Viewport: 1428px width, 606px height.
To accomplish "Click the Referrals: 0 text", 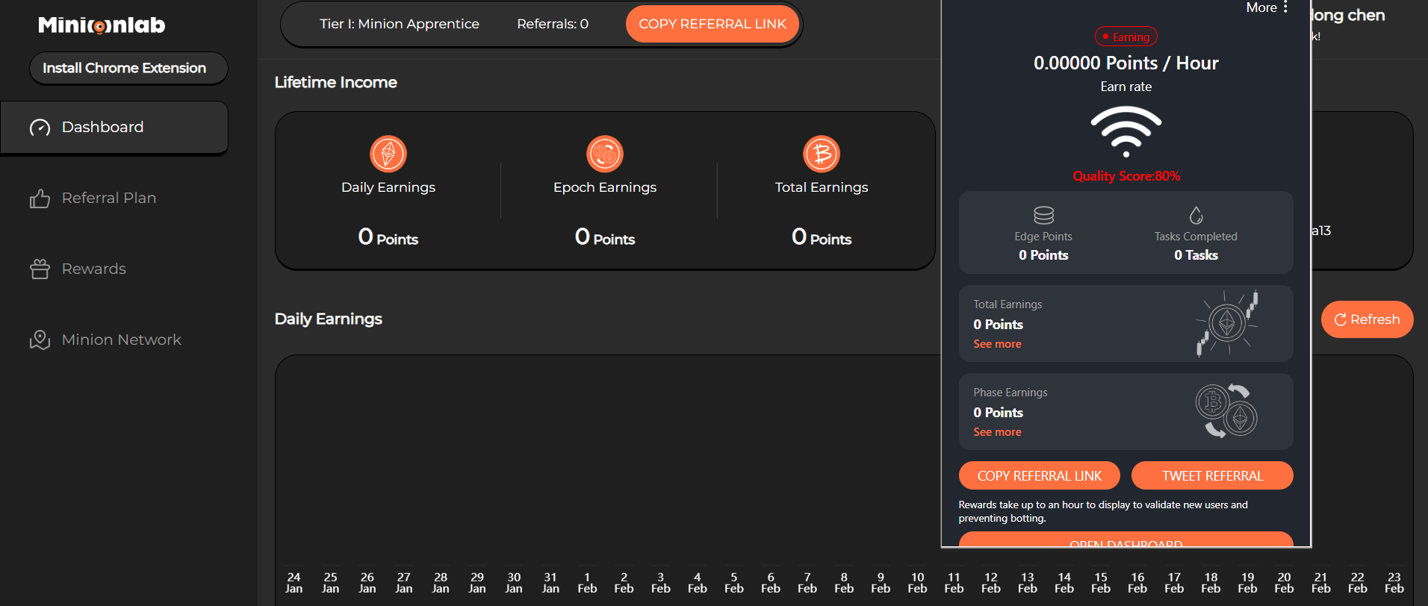I will coord(553,24).
